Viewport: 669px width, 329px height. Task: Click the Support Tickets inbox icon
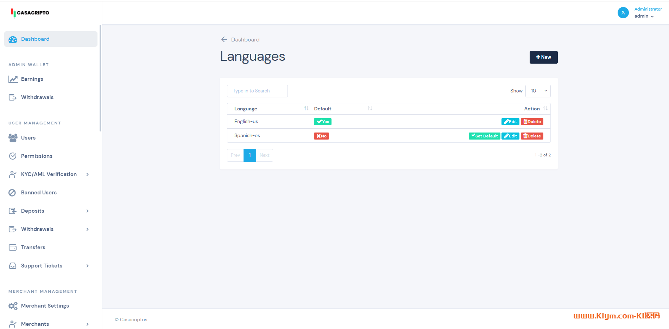click(13, 266)
